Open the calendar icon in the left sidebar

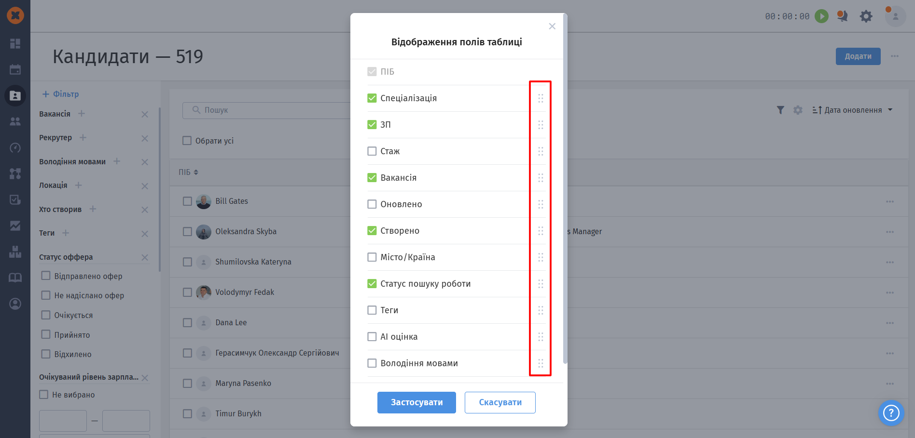tap(15, 69)
